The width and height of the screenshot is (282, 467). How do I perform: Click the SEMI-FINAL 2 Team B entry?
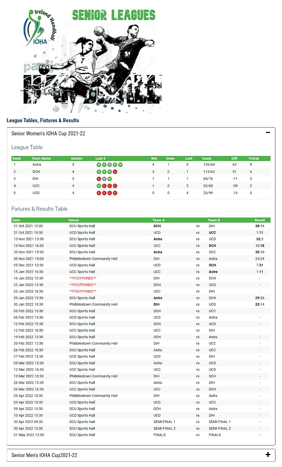pyautogui.click(x=220, y=428)
